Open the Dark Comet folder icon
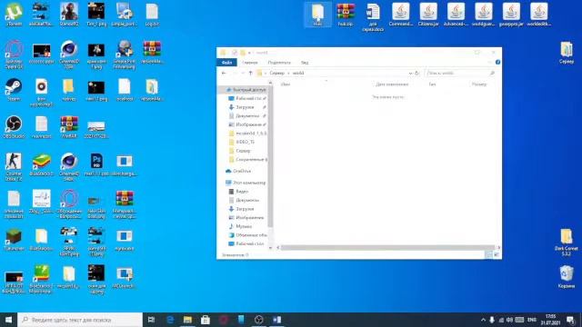582x327 pixels. (567, 242)
